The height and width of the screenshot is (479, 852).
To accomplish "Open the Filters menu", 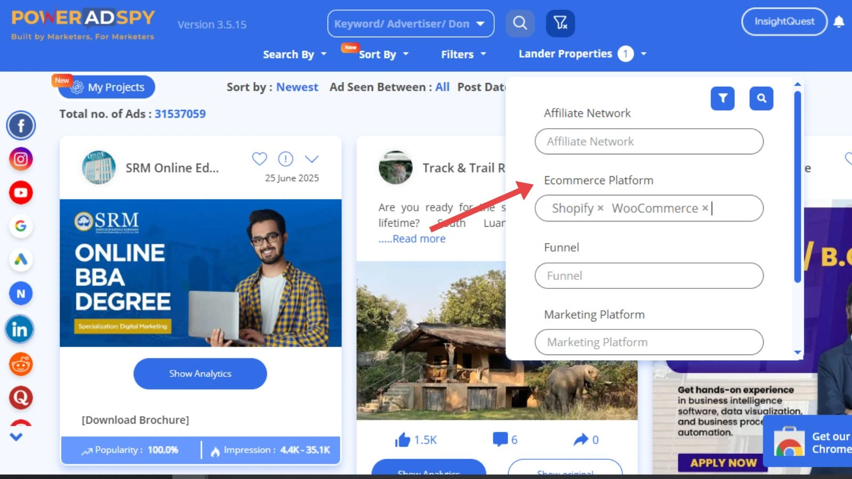I will pyautogui.click(x=463, y=54).
